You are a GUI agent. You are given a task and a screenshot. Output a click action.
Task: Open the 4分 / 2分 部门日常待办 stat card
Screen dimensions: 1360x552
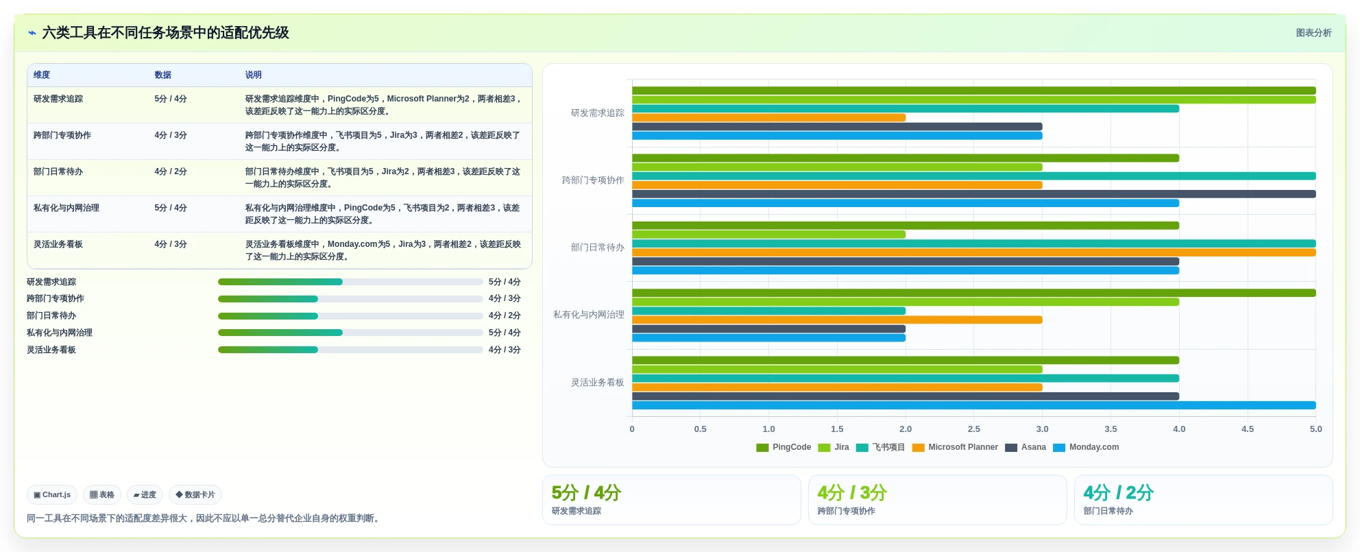[1204, 500]
